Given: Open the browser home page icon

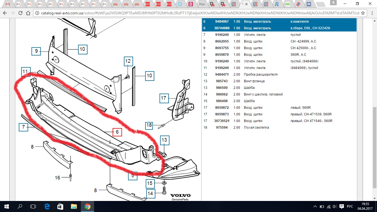Looking at the screenshot, I should [x=28, y=13].
